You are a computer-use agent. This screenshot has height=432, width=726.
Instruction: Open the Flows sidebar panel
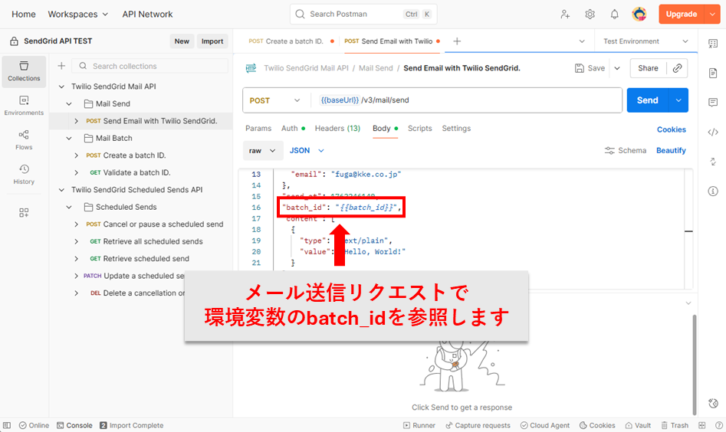24,140
